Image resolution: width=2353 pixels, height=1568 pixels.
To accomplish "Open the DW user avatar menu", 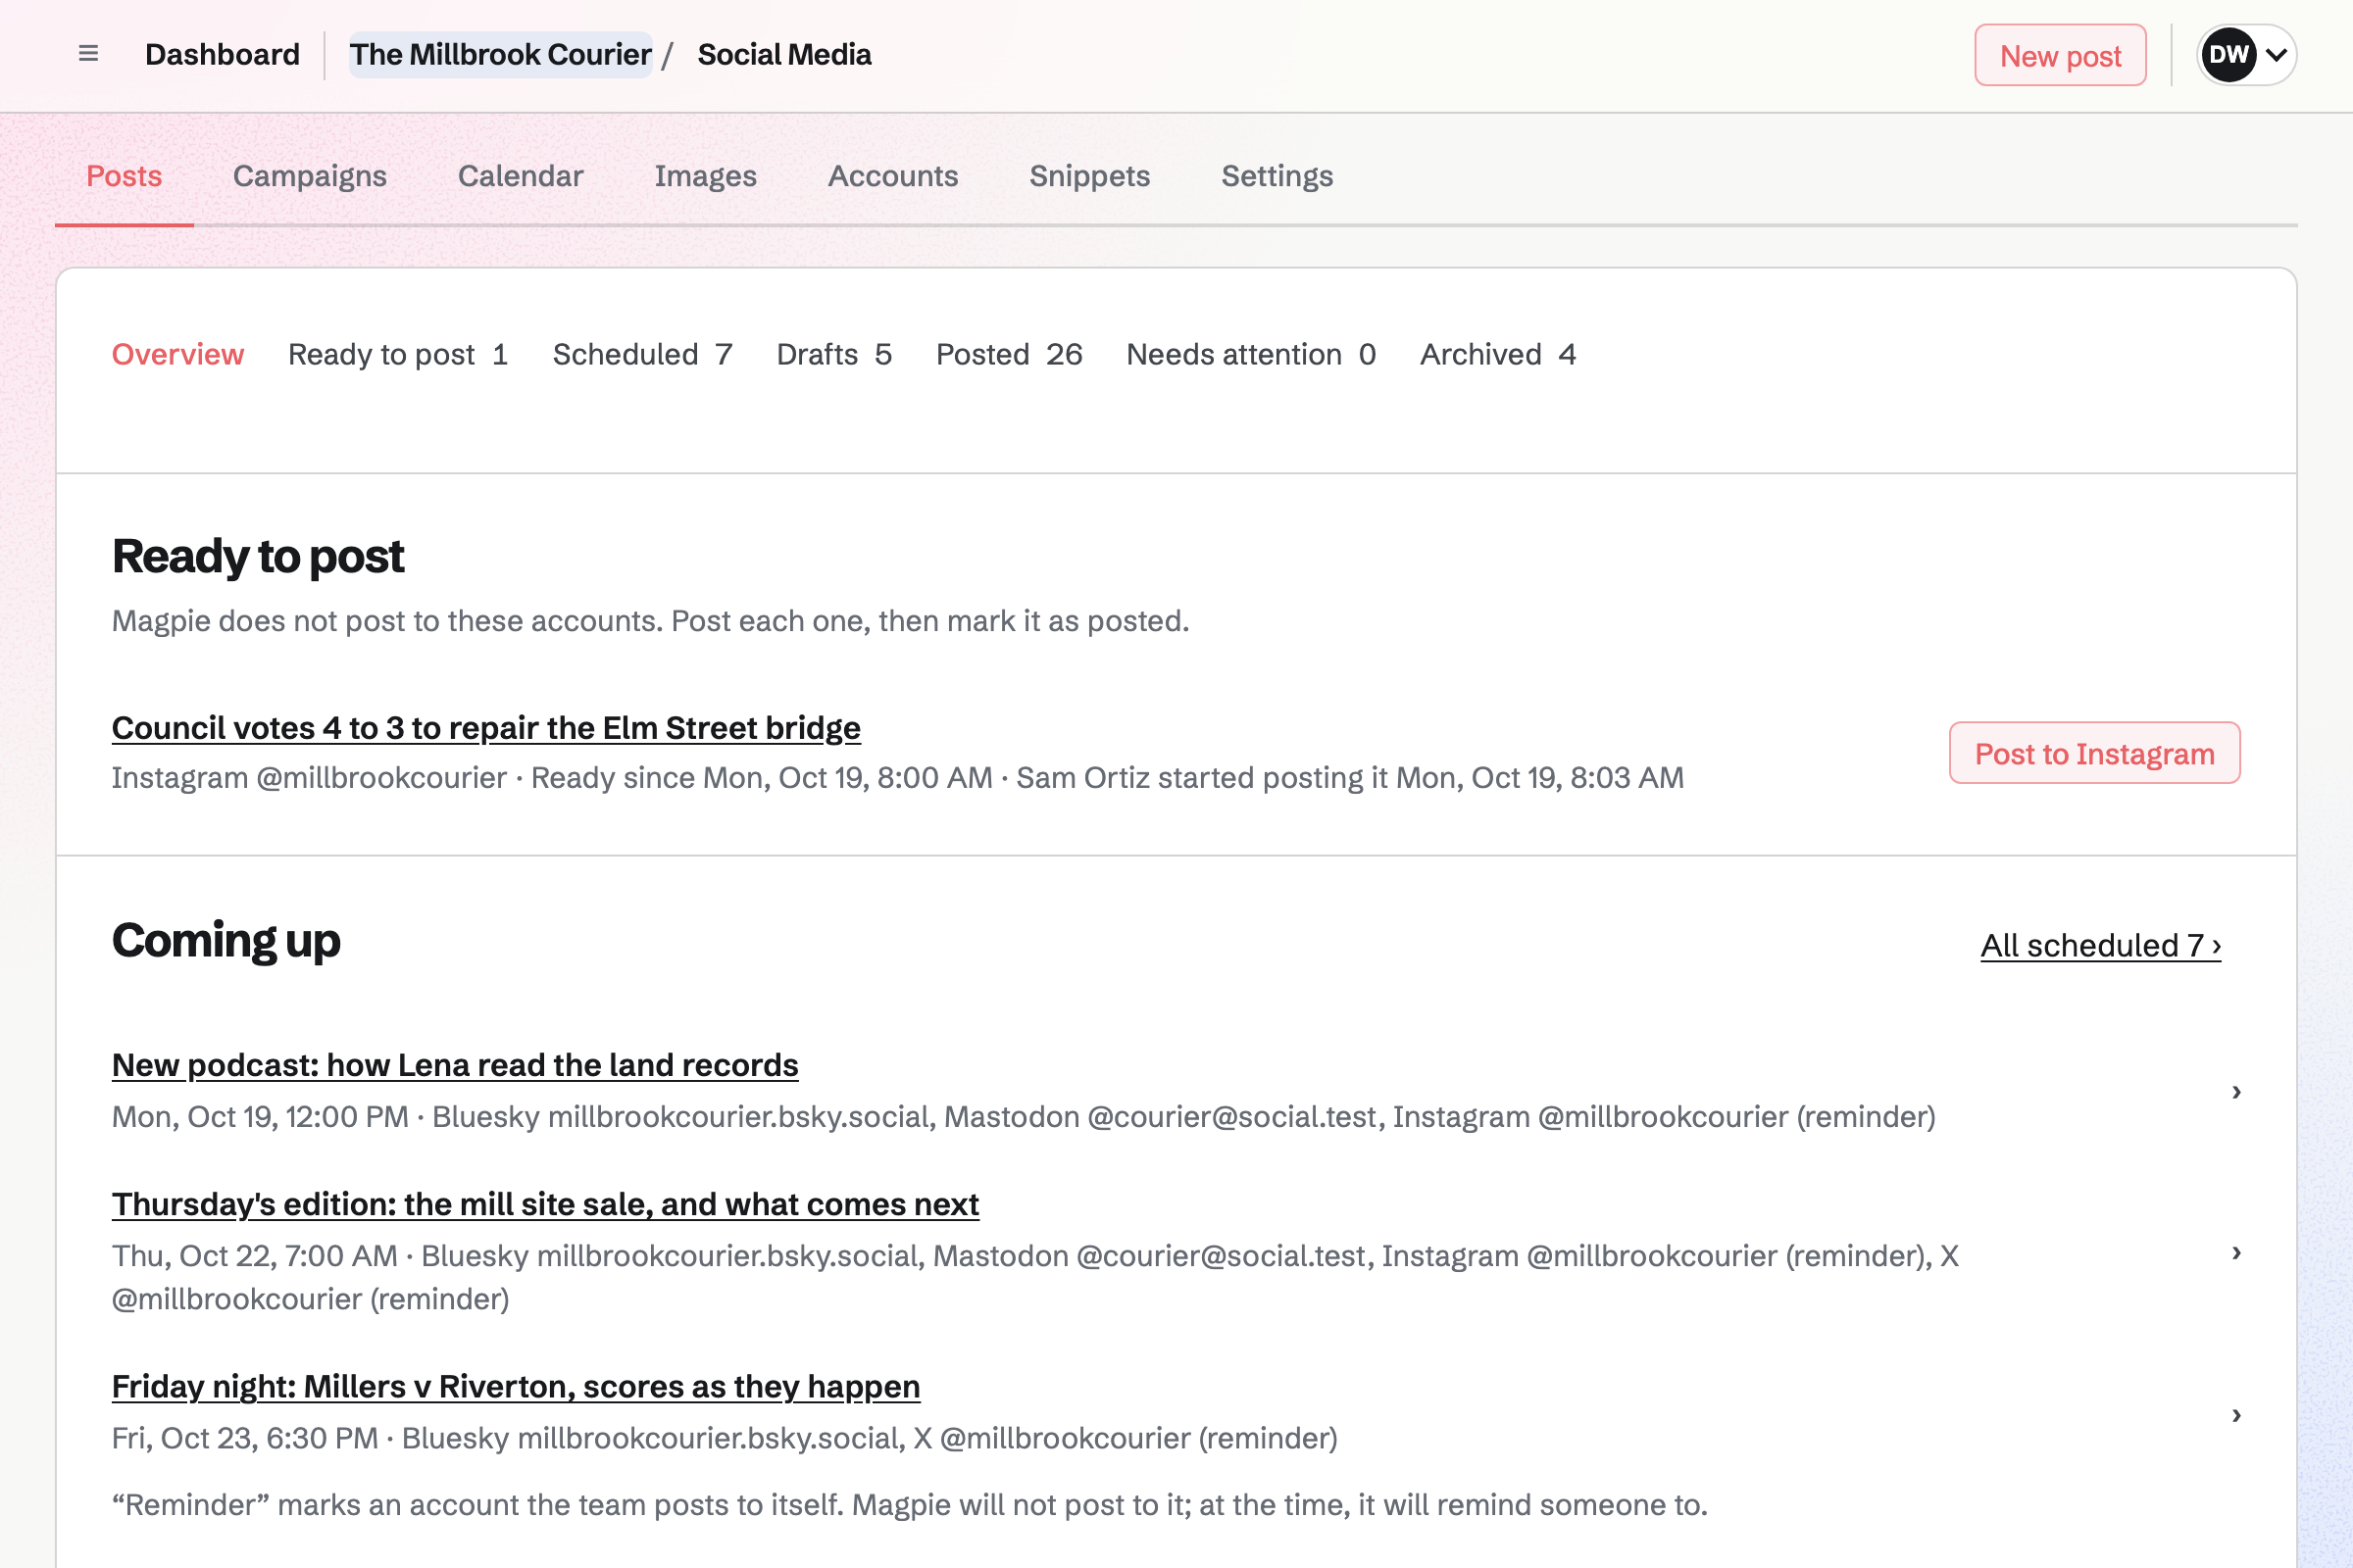I will [x=2246, y=55].
